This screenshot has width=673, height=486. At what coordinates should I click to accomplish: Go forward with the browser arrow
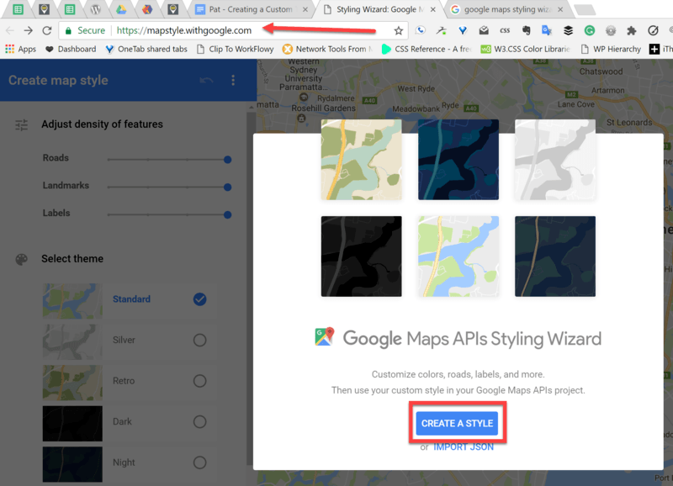click(29, 30)
